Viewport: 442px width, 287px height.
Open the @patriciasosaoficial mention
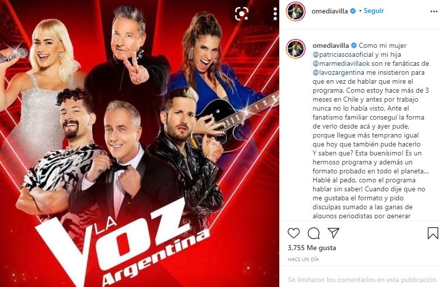(x=343, y=54)
